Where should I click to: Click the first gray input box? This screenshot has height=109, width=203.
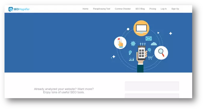pyautogui.click(x=152, y=86)
